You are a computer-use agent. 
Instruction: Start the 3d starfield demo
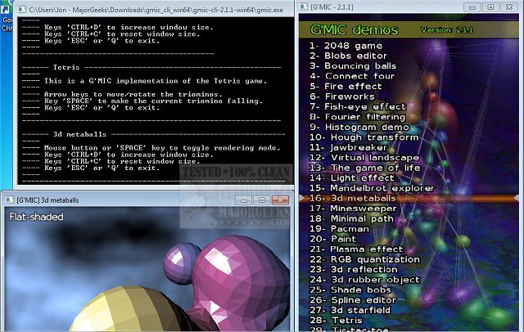point(350,310)
